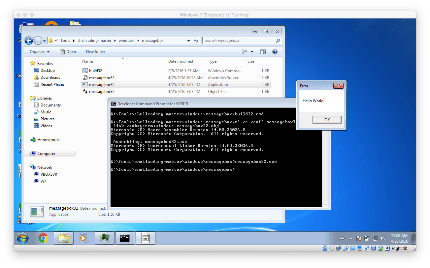Viewport: 430px width, 268px height.
Task: Show hidden tray icons arrow
Action: (x=351, y=238)
